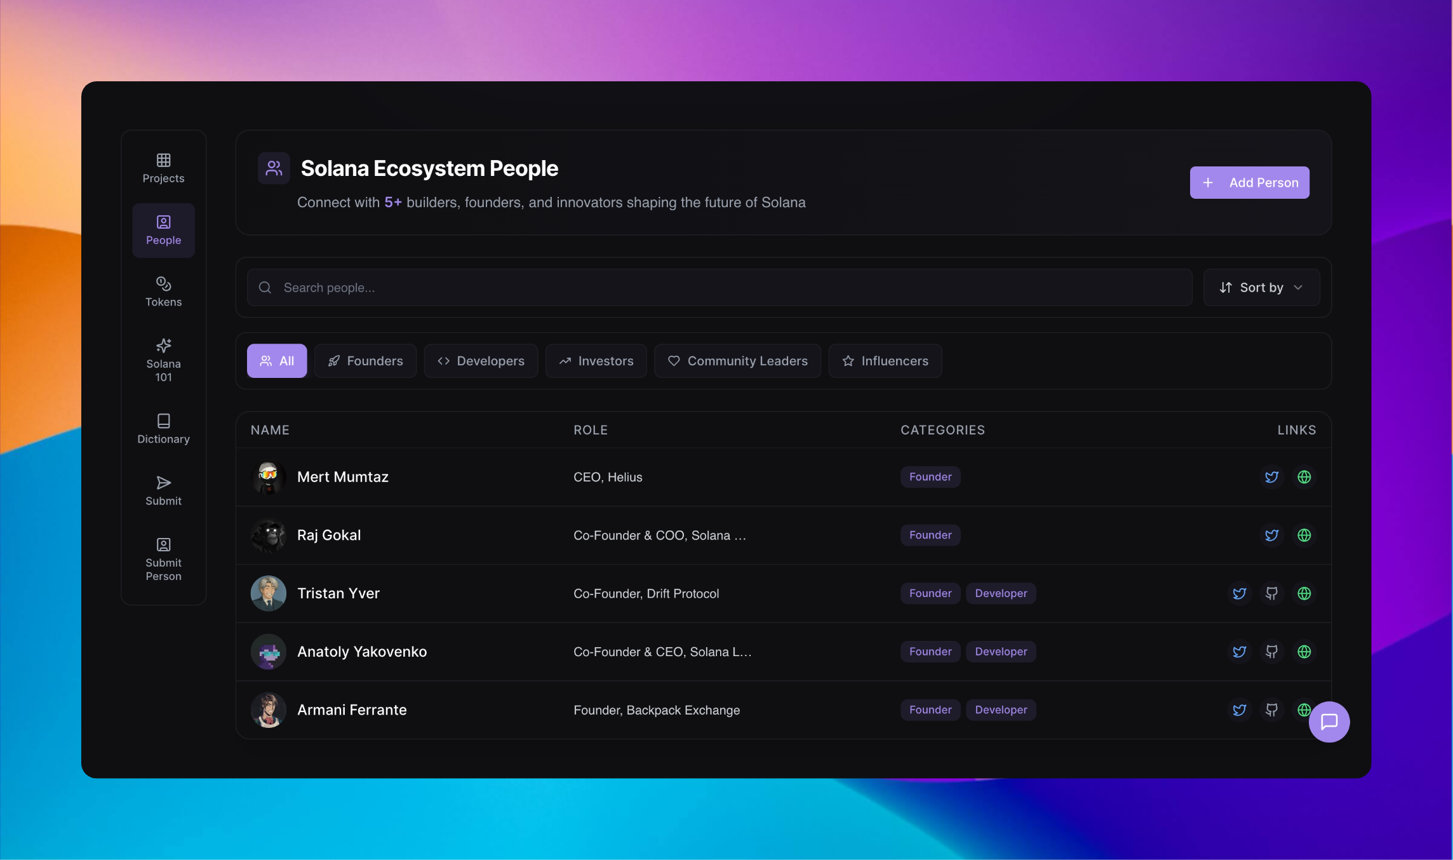Filter by Developers
The image size is (1453, 860).
click(x=481, y=361)
